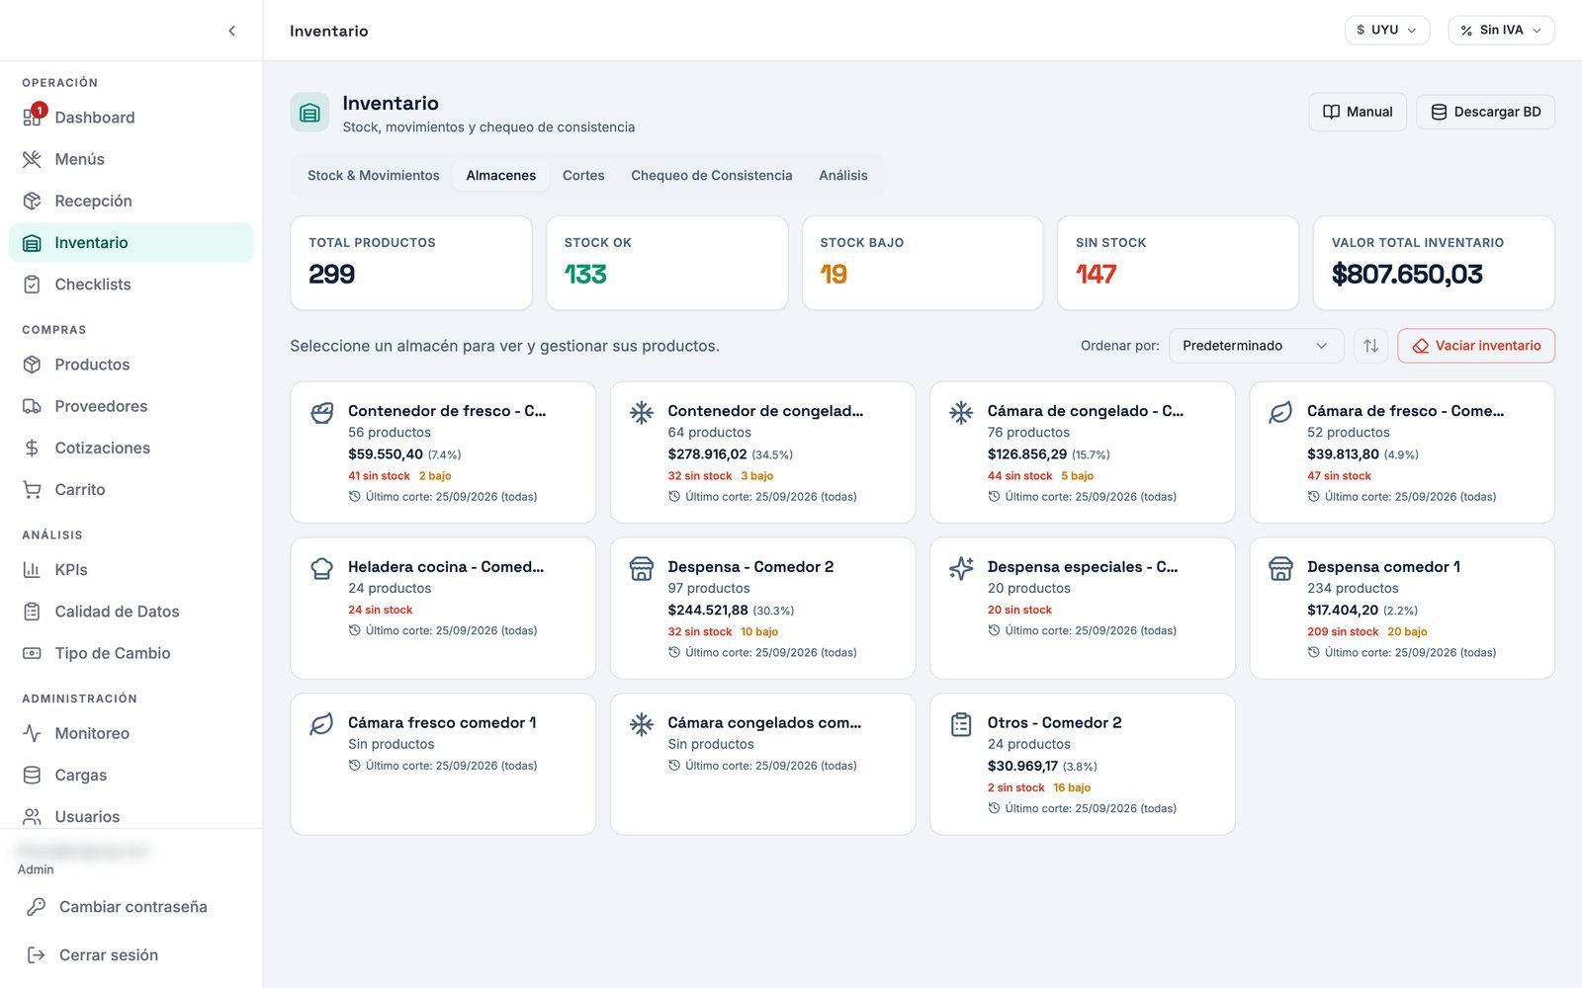The width and height of the screenshot is (1582, 988).
Task: Select the Almacenes tab
Action: (x=501, y=175)
